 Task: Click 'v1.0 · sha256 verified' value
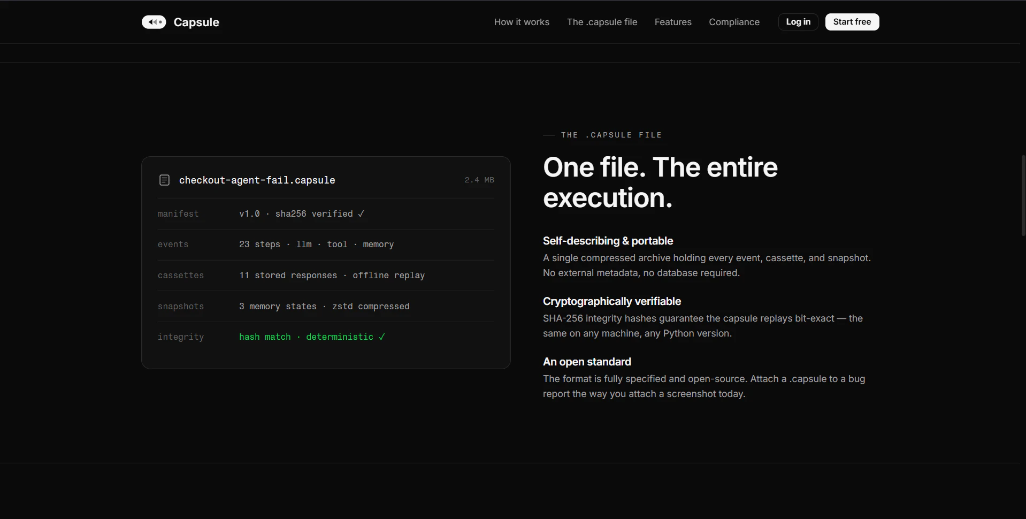tap(302, 214)
